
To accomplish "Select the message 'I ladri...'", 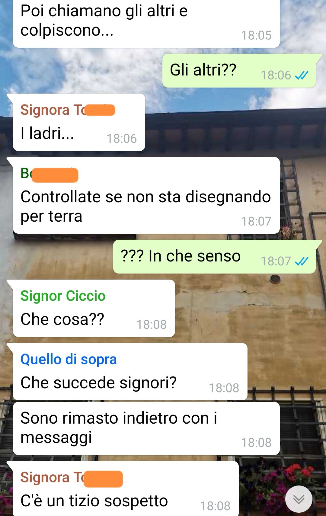I will [x=79, y=122].
